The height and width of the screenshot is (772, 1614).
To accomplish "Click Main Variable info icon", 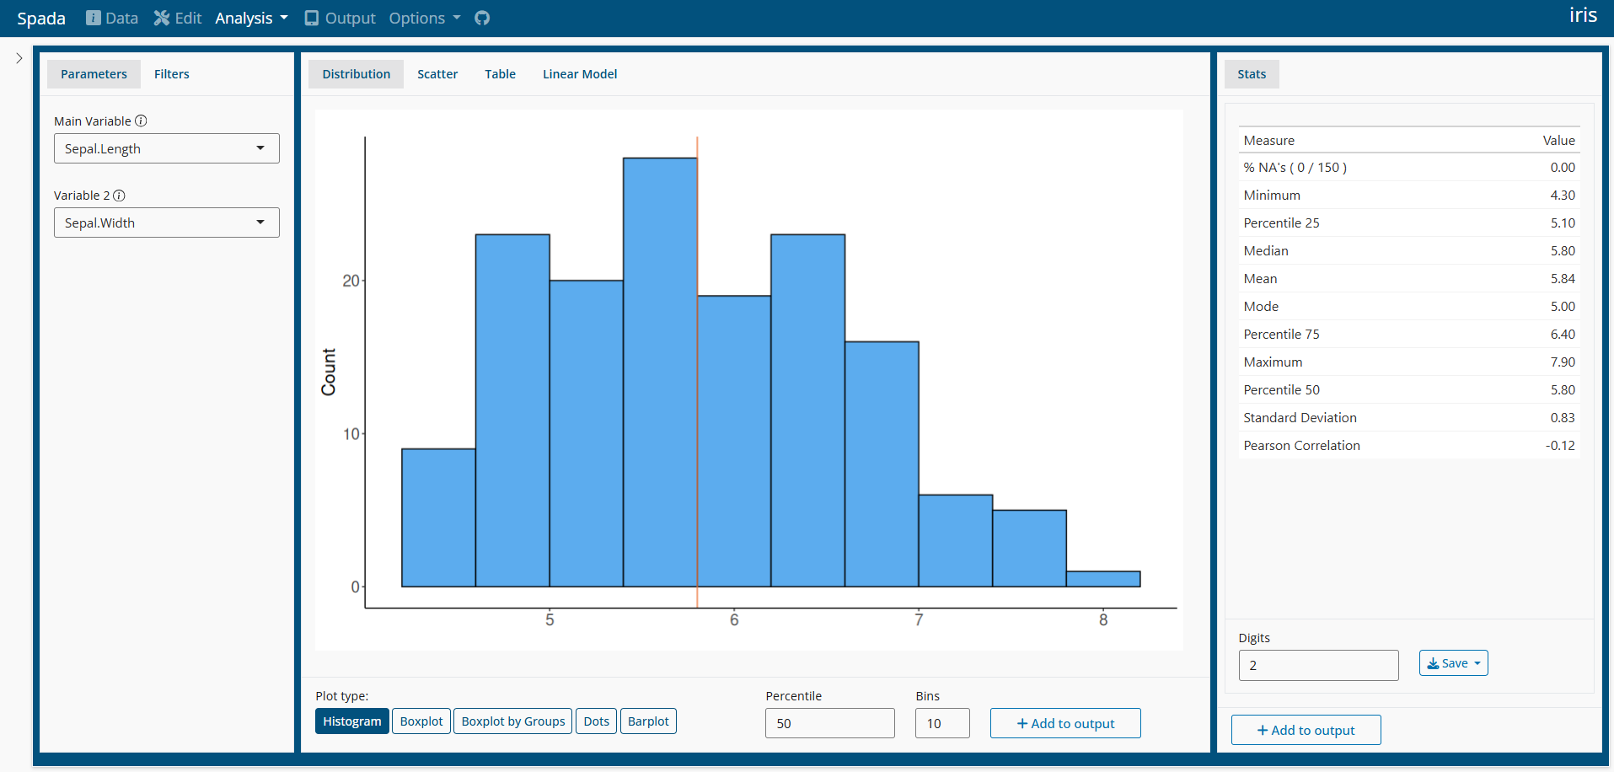I will pos(141,121).
